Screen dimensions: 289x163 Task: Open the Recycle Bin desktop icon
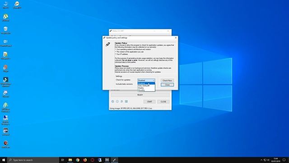[5, 30]
